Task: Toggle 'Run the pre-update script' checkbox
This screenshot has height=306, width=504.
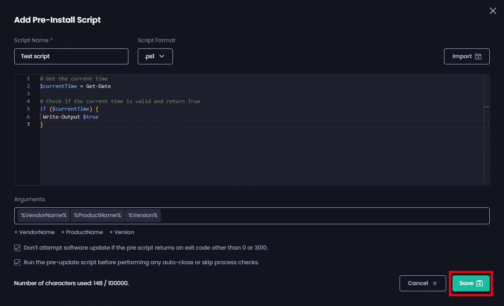Action: point(18,262)
